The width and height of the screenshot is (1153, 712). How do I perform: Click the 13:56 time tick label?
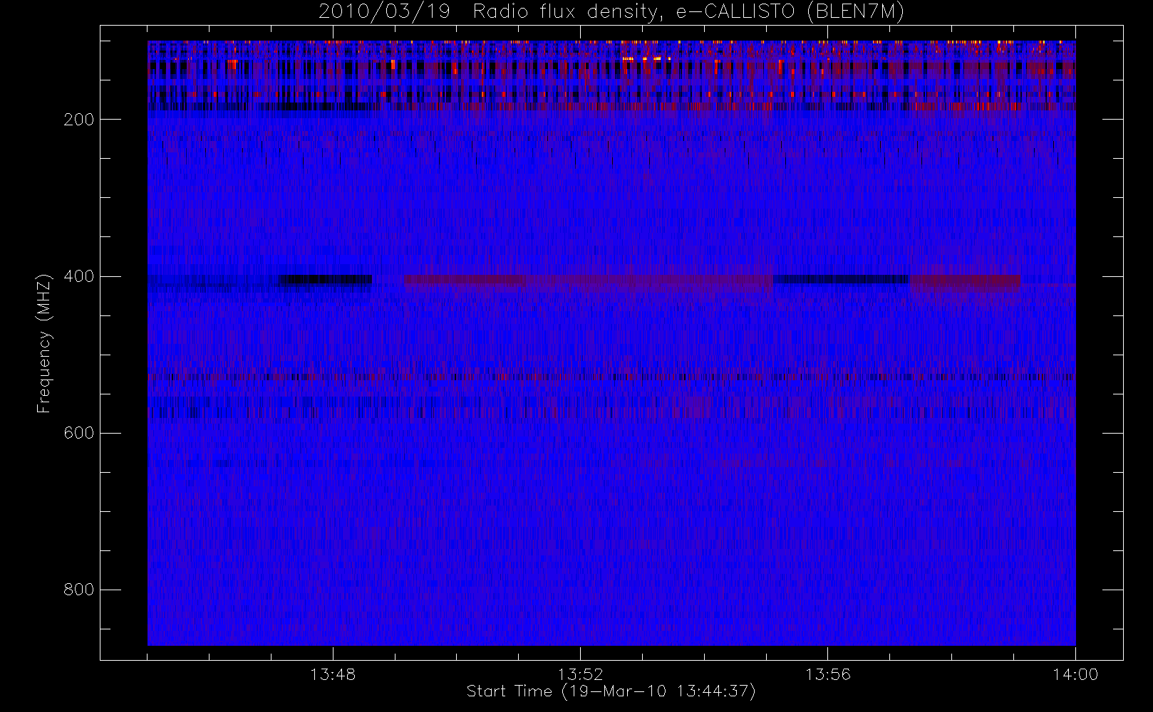(828, 674)
